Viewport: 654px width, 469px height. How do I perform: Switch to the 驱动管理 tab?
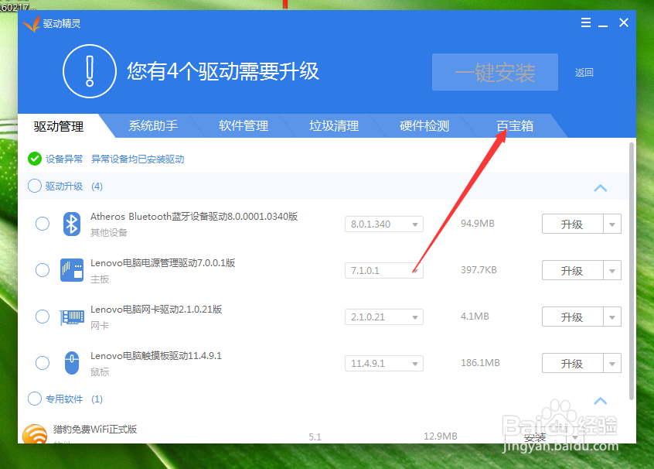[59, 126]
